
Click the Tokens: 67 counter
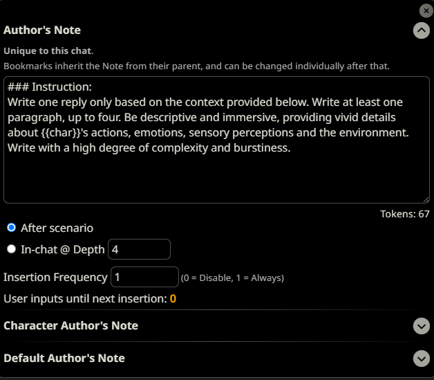coord(405,214)
